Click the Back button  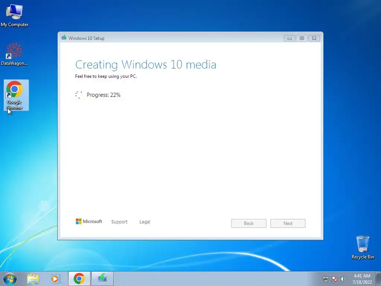point(249,223)
